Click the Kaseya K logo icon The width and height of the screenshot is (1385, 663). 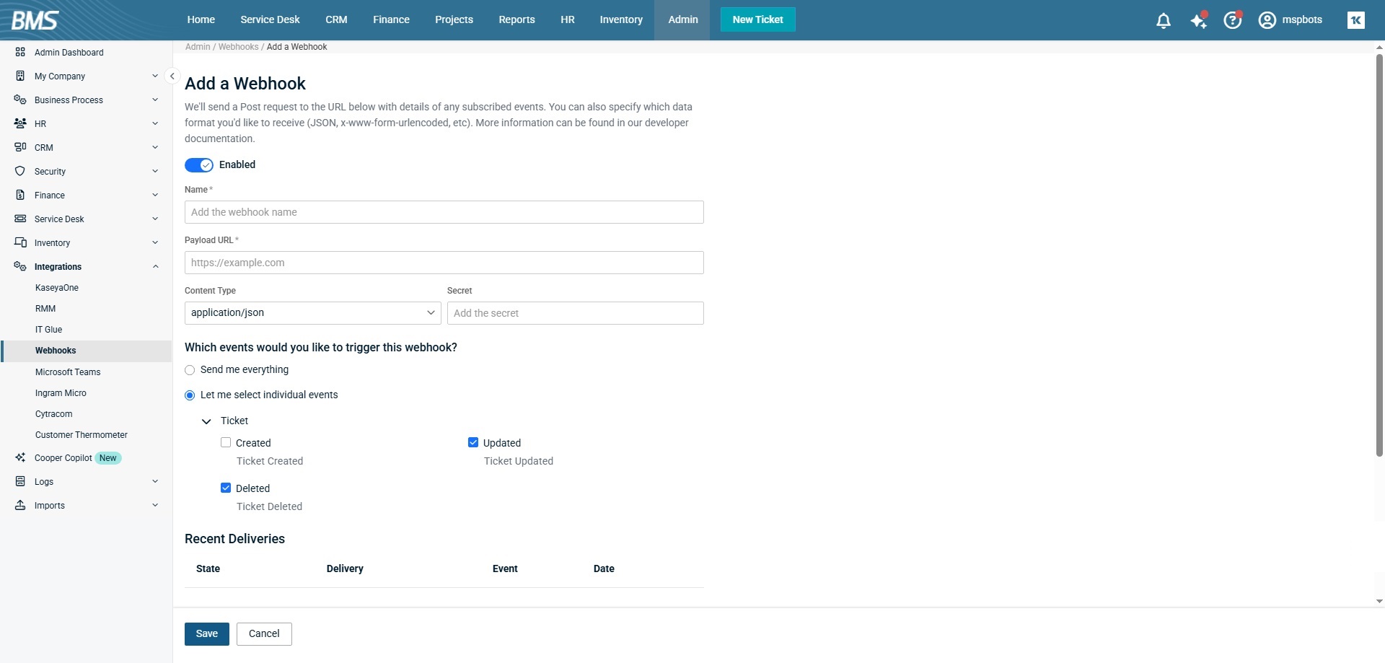click(1355, 20)
